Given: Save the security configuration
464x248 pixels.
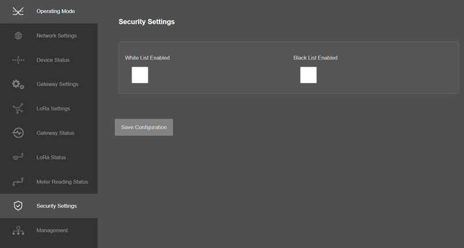Looking at the screenshot, I should tap(144, 127).
